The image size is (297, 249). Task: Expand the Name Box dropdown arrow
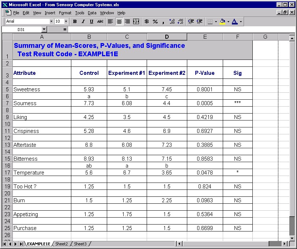tap(44, 29)
